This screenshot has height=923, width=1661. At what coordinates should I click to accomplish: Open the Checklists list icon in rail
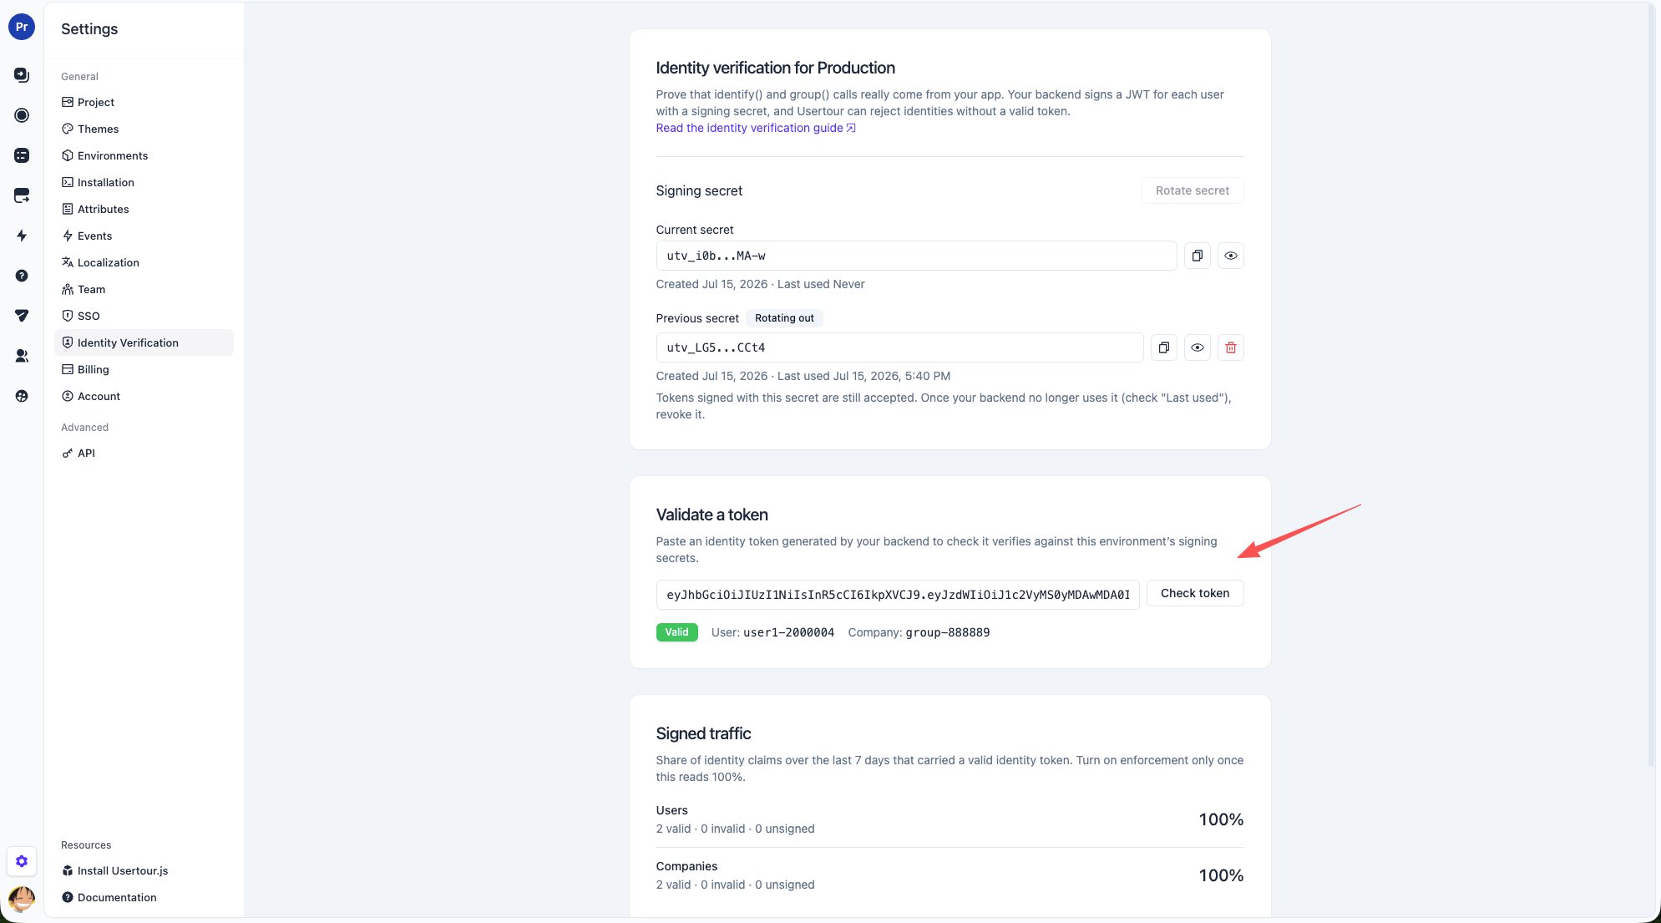tap(22, 155)
